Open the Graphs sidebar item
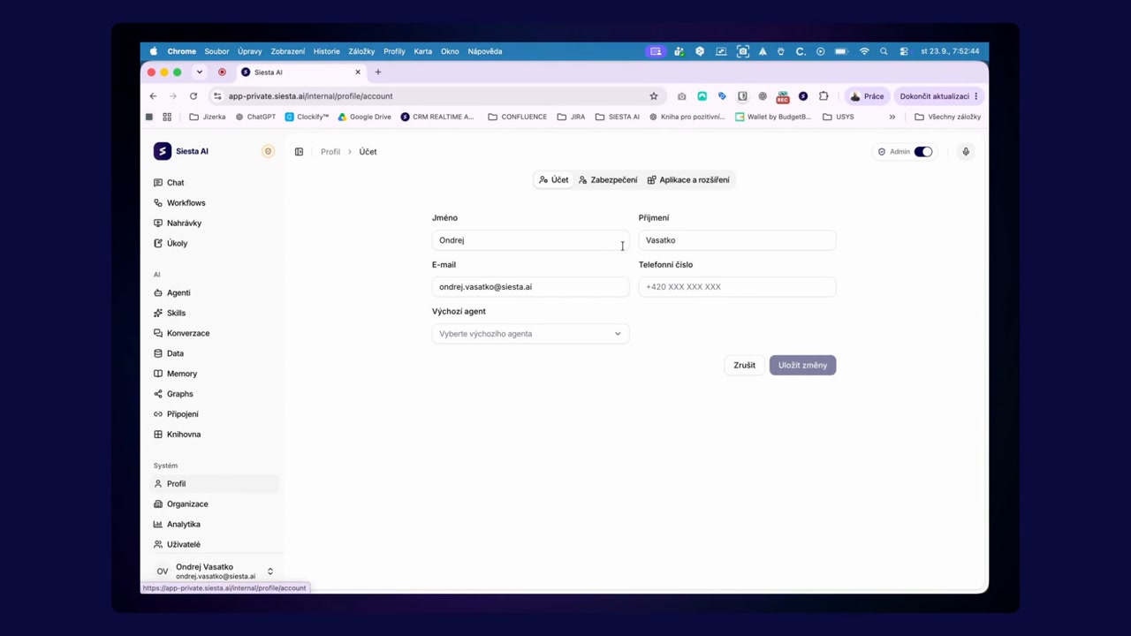This screenshot has width=1131, height=636. [x=179, y=394]
